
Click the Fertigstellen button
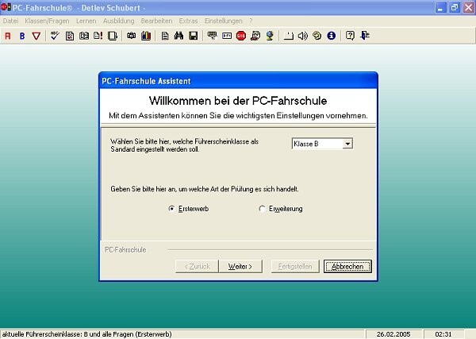point(295,267)
